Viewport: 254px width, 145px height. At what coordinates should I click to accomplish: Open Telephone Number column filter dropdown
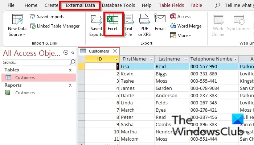[235, 59]
